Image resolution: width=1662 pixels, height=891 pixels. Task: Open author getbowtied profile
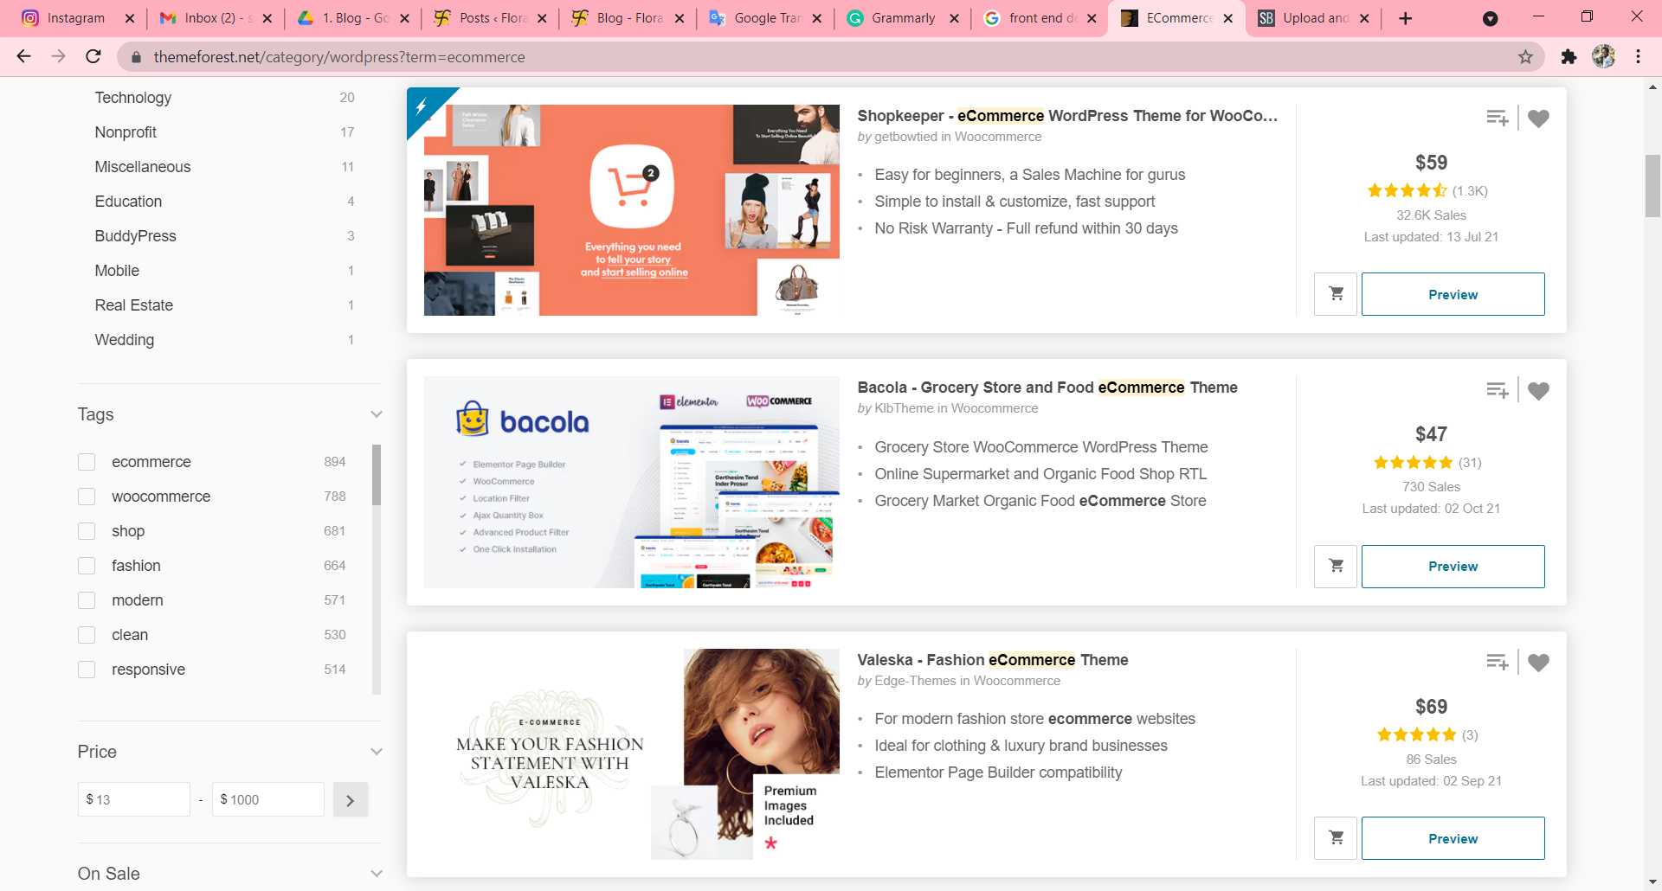pyautogui.click(x=905, y=137)
